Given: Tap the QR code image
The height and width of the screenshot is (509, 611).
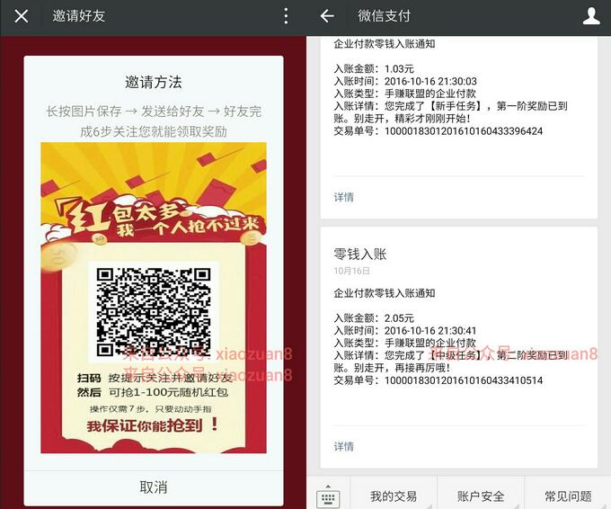Looking at the screenshot, I should coord(154,312).
